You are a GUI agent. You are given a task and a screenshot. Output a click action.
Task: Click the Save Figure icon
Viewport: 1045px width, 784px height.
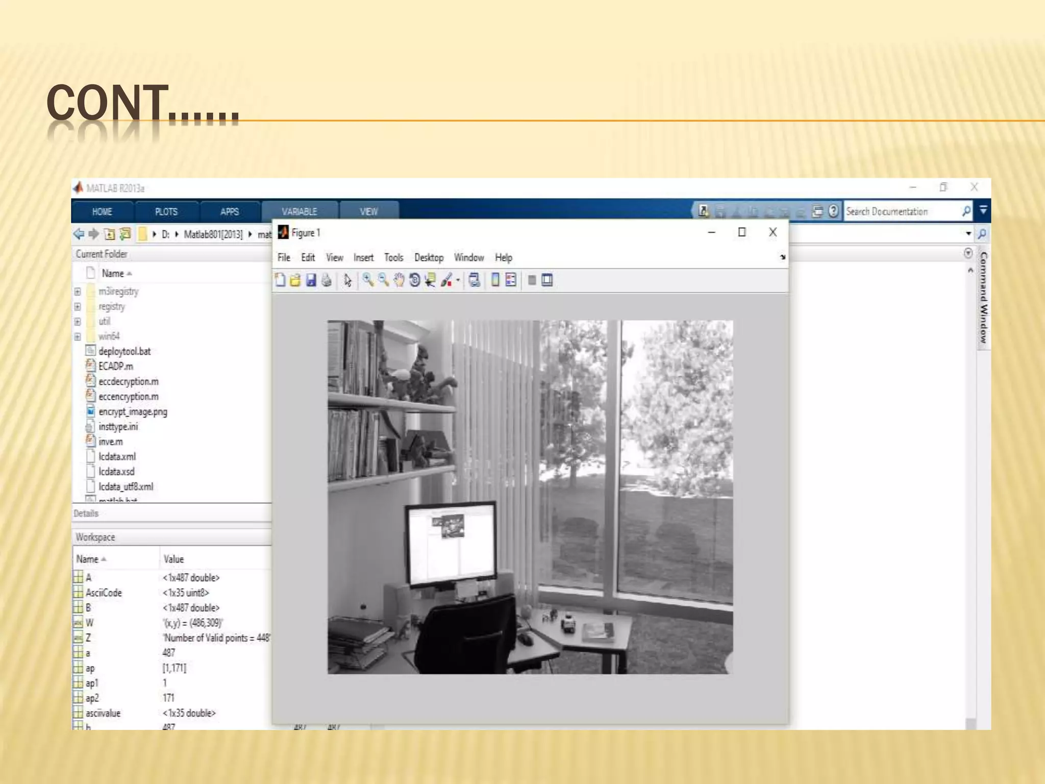click(311, 280)
